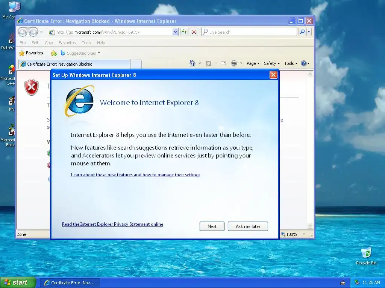Screen dimensions: 385x288
Task: Select the Recycle Bin desktop icon
Action: click(366, 256)
